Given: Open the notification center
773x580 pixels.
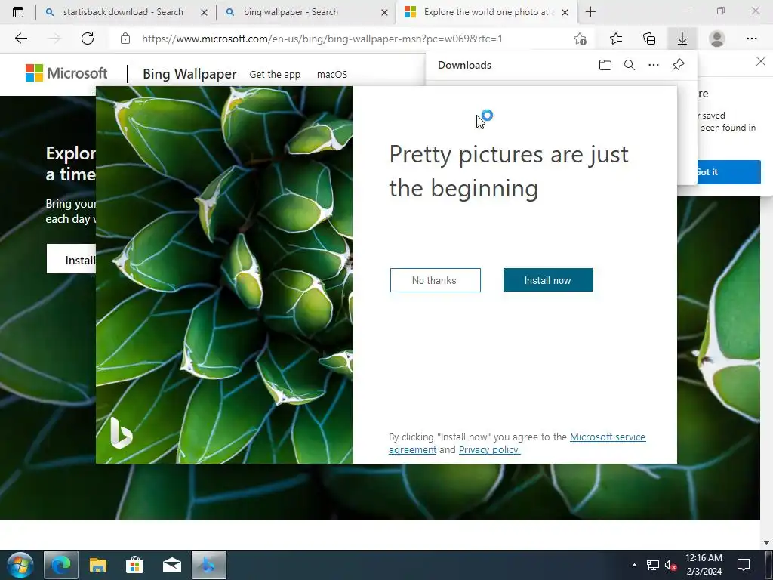Looking at the screenshot, I should pos(744,565).
